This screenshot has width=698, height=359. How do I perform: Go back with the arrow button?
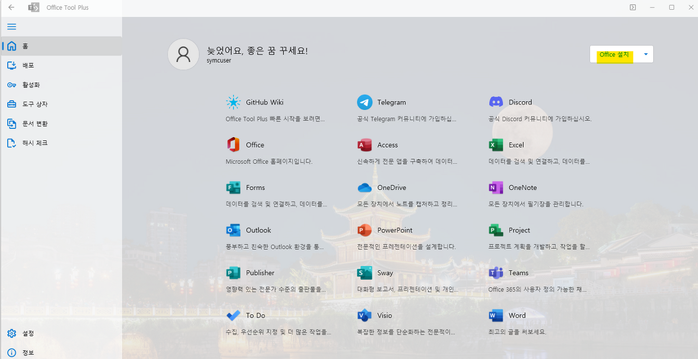(x=11, y=8)
